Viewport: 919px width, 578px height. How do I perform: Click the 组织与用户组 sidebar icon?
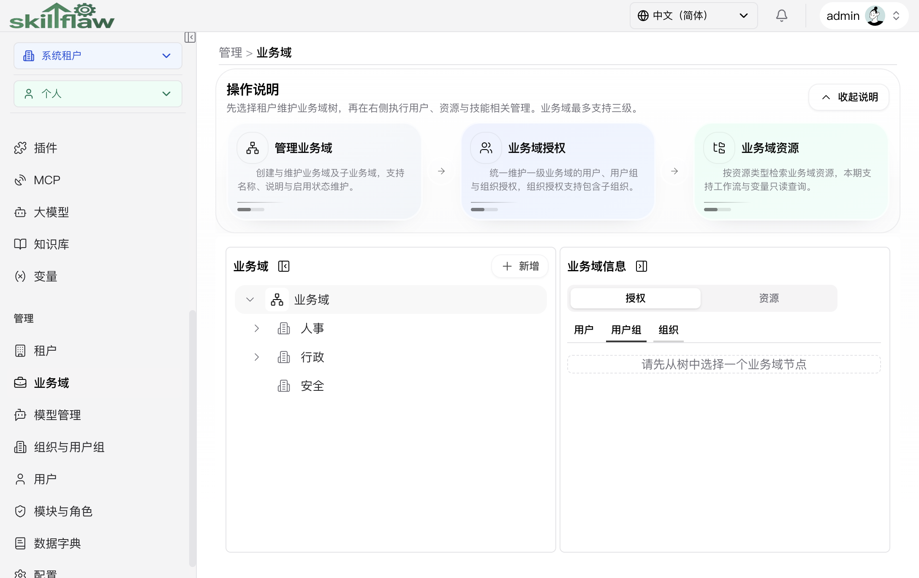(x=20, y=447)
